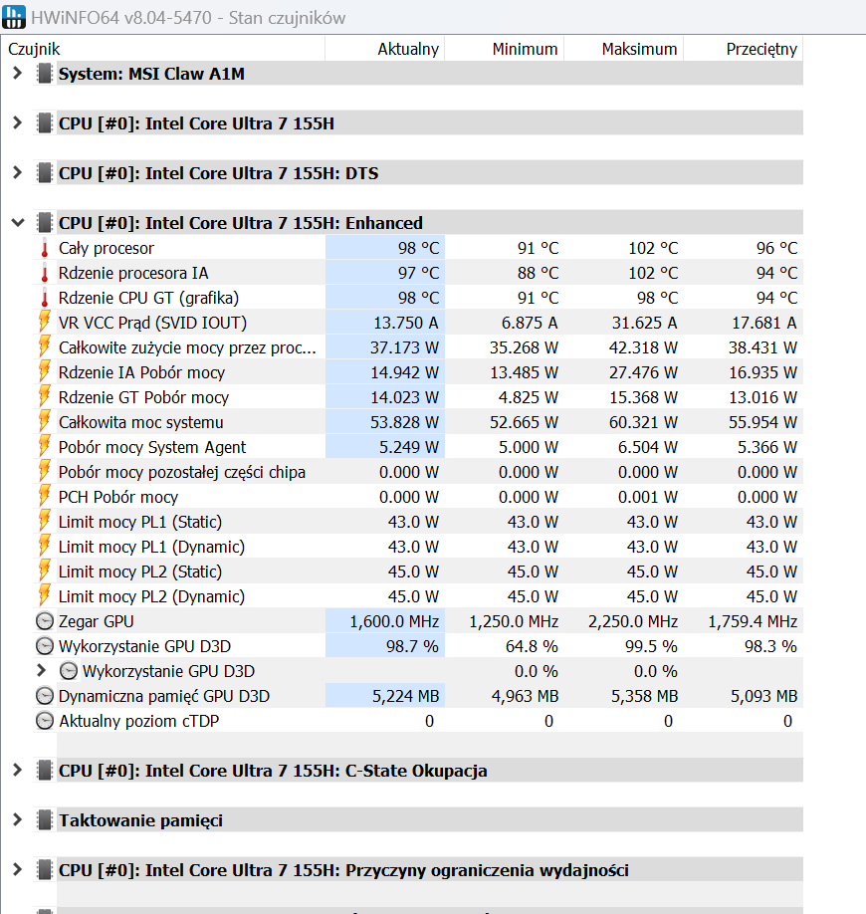Click the Maksimum column header
This screenshot has height=914, width=866.
tap(639, 49)
